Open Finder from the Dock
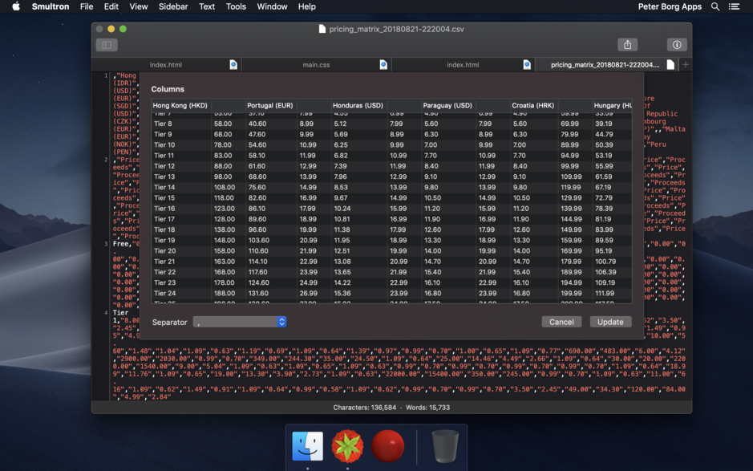Viewport: 753px width, 471px height. click(x=307, y=447)
